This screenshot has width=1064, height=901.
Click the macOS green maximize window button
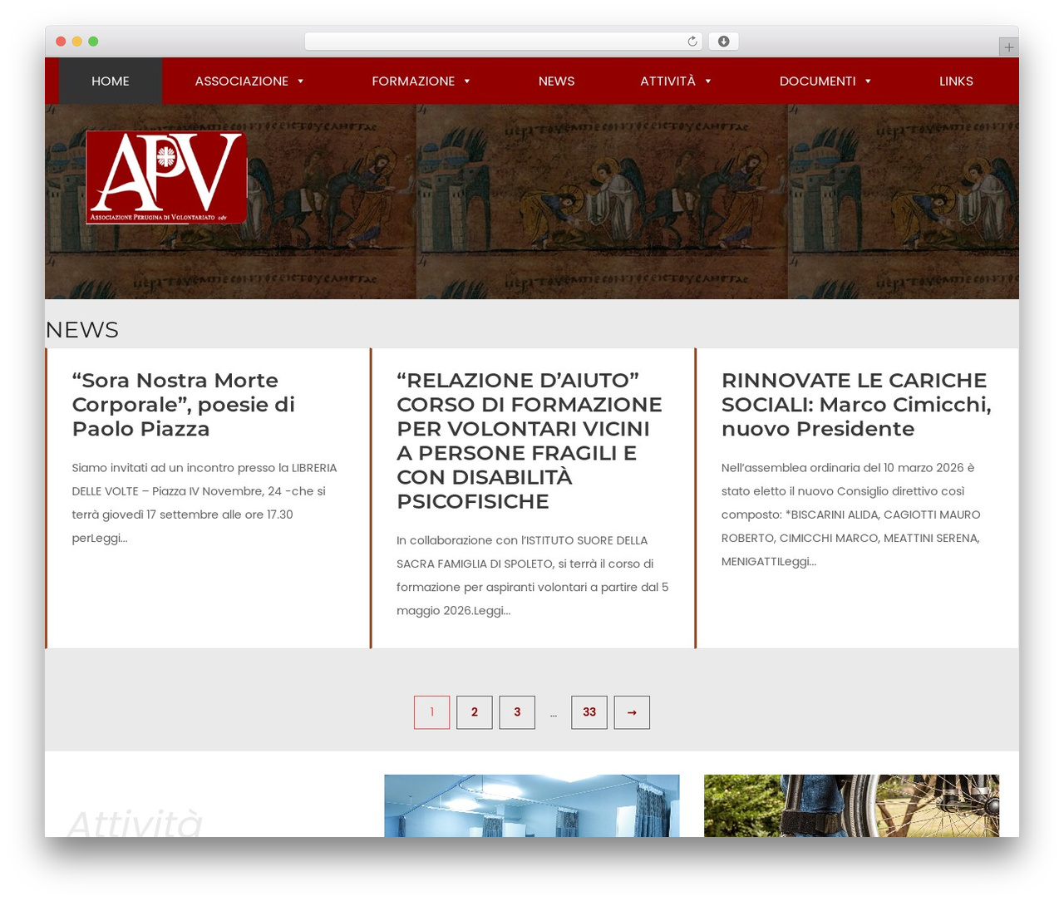pyautogui.click(x=93, y=42)
